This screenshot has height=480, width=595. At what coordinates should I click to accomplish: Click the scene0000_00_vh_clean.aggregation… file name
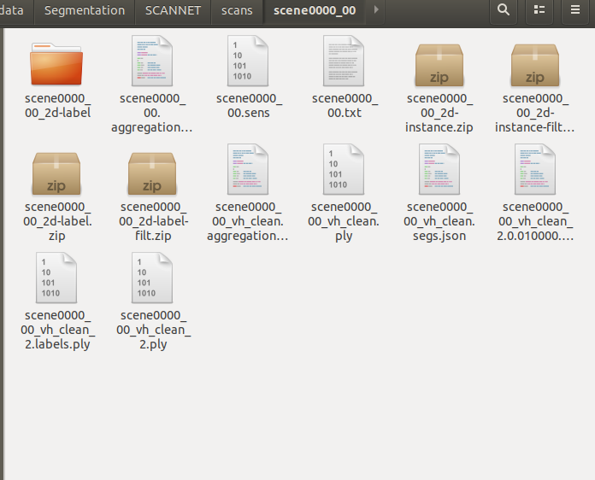[x=247, y=221]
